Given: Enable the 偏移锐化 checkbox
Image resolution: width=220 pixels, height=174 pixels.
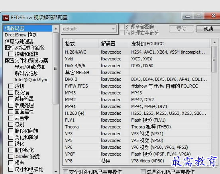Looking at the screenshot, I should coord(11,150).
